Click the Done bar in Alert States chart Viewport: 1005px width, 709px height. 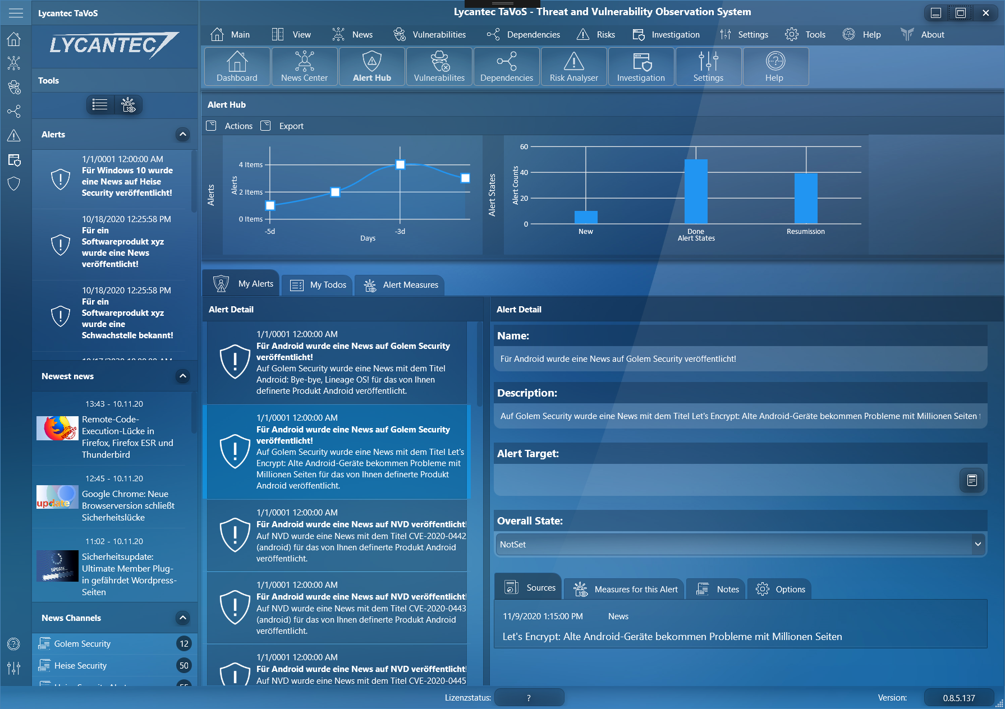coord(696,191)
